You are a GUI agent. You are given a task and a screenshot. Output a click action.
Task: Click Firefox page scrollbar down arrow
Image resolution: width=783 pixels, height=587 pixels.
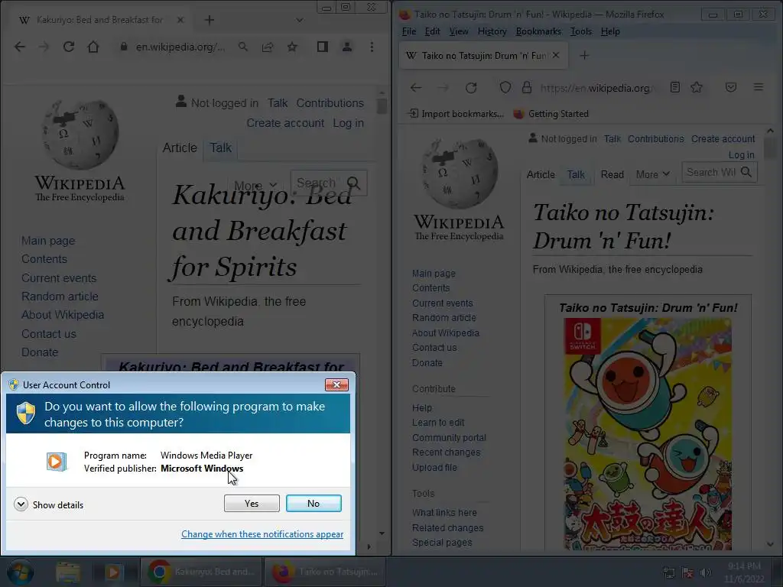point(771,544)
